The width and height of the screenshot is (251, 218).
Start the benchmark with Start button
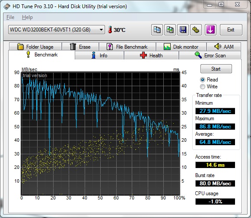tap(216, 69)
